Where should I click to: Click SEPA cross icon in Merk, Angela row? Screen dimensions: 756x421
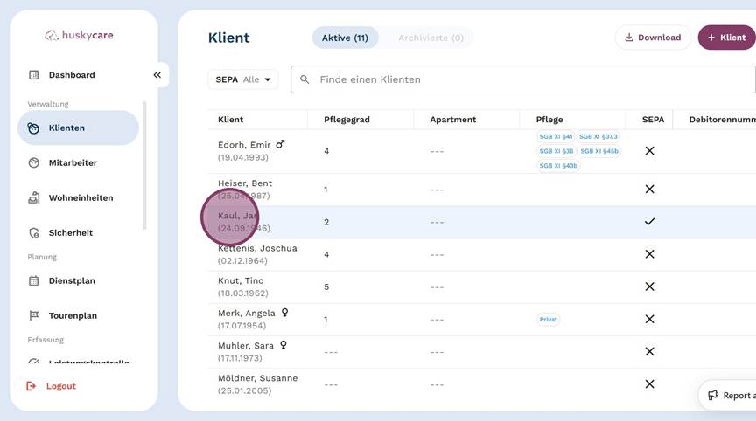(649, 319)
